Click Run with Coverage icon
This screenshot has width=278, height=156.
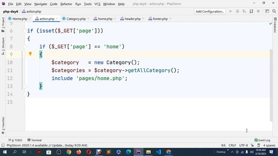coord(244,11)
